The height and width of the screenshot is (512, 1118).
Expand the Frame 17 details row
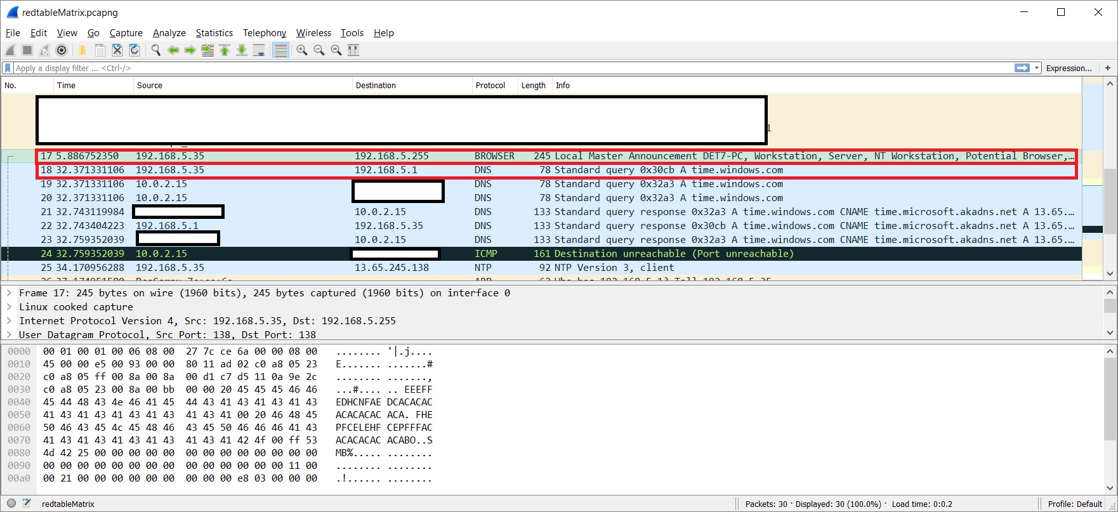[9, 293]
